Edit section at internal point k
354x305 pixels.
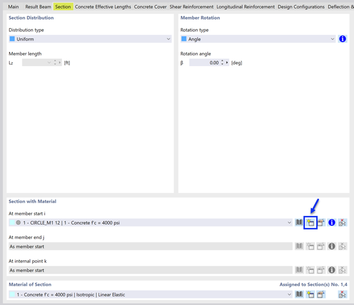tap(321, 270)
